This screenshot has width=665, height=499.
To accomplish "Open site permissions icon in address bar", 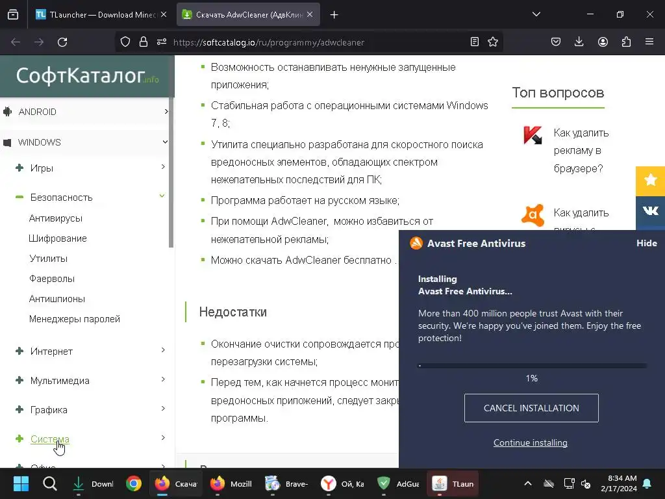I will [x=162, y=42].
